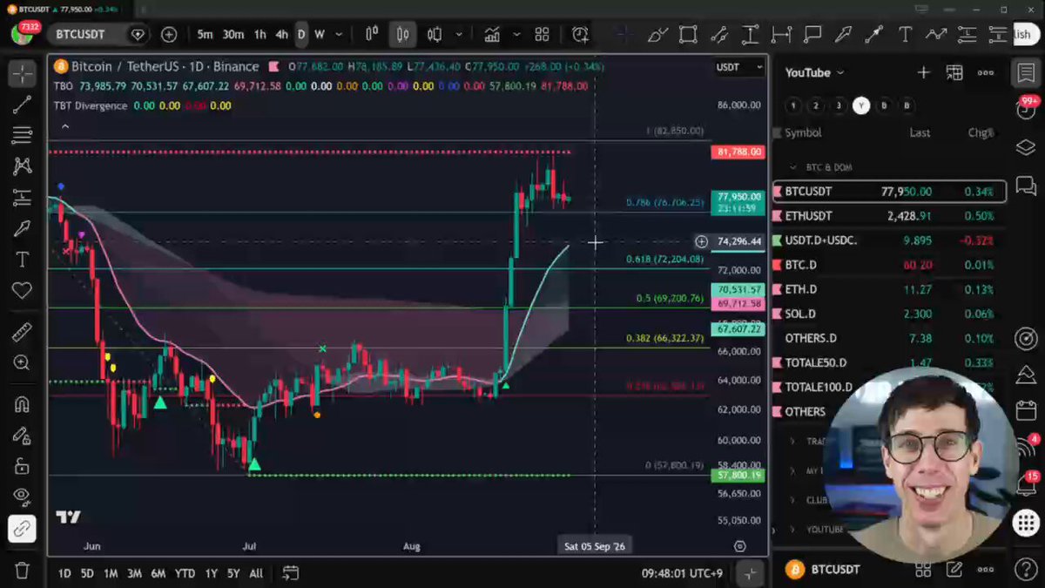The image size is (1045, 588).
Task: Switch to the 5m timeframe
Action: [x=205, y=35]
